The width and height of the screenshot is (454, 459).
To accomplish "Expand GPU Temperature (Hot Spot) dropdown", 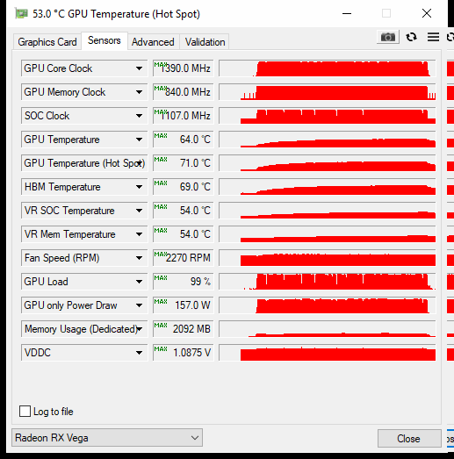I will (x=140, y=163).
